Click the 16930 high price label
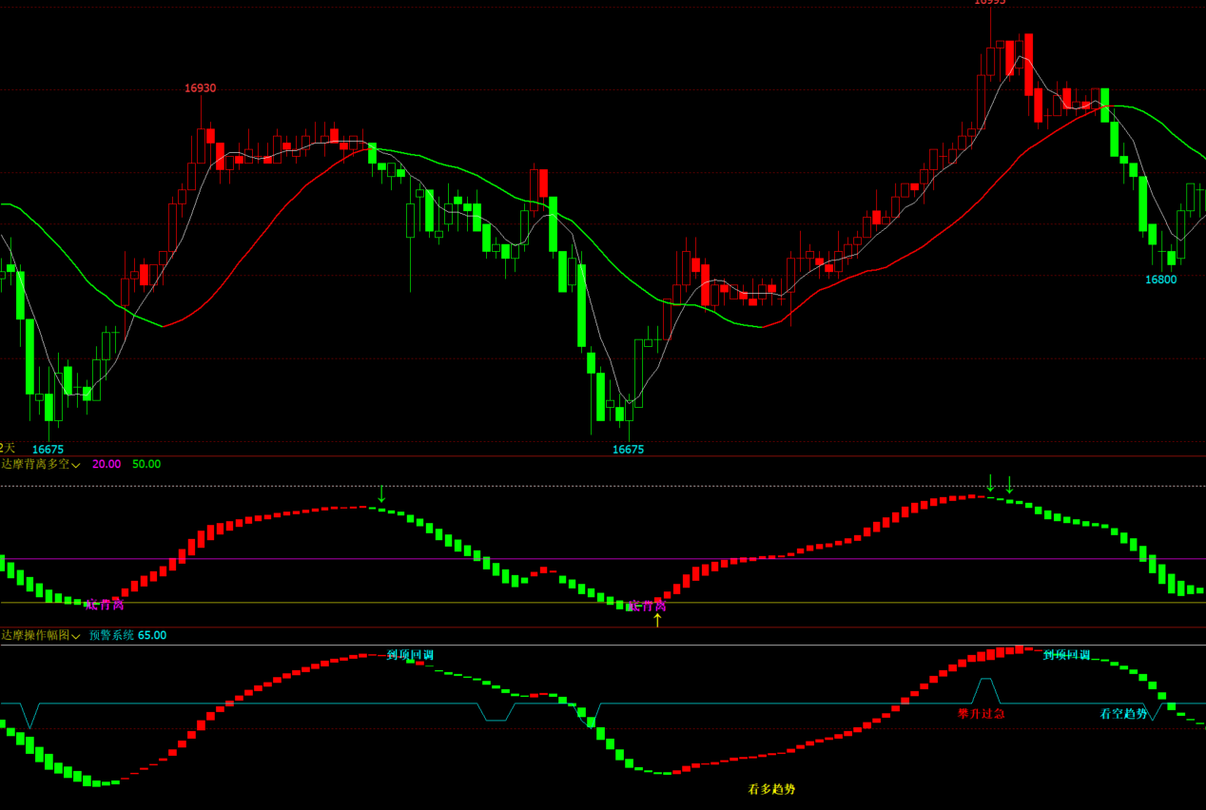 pyautogui.click(x=200, y=88)
